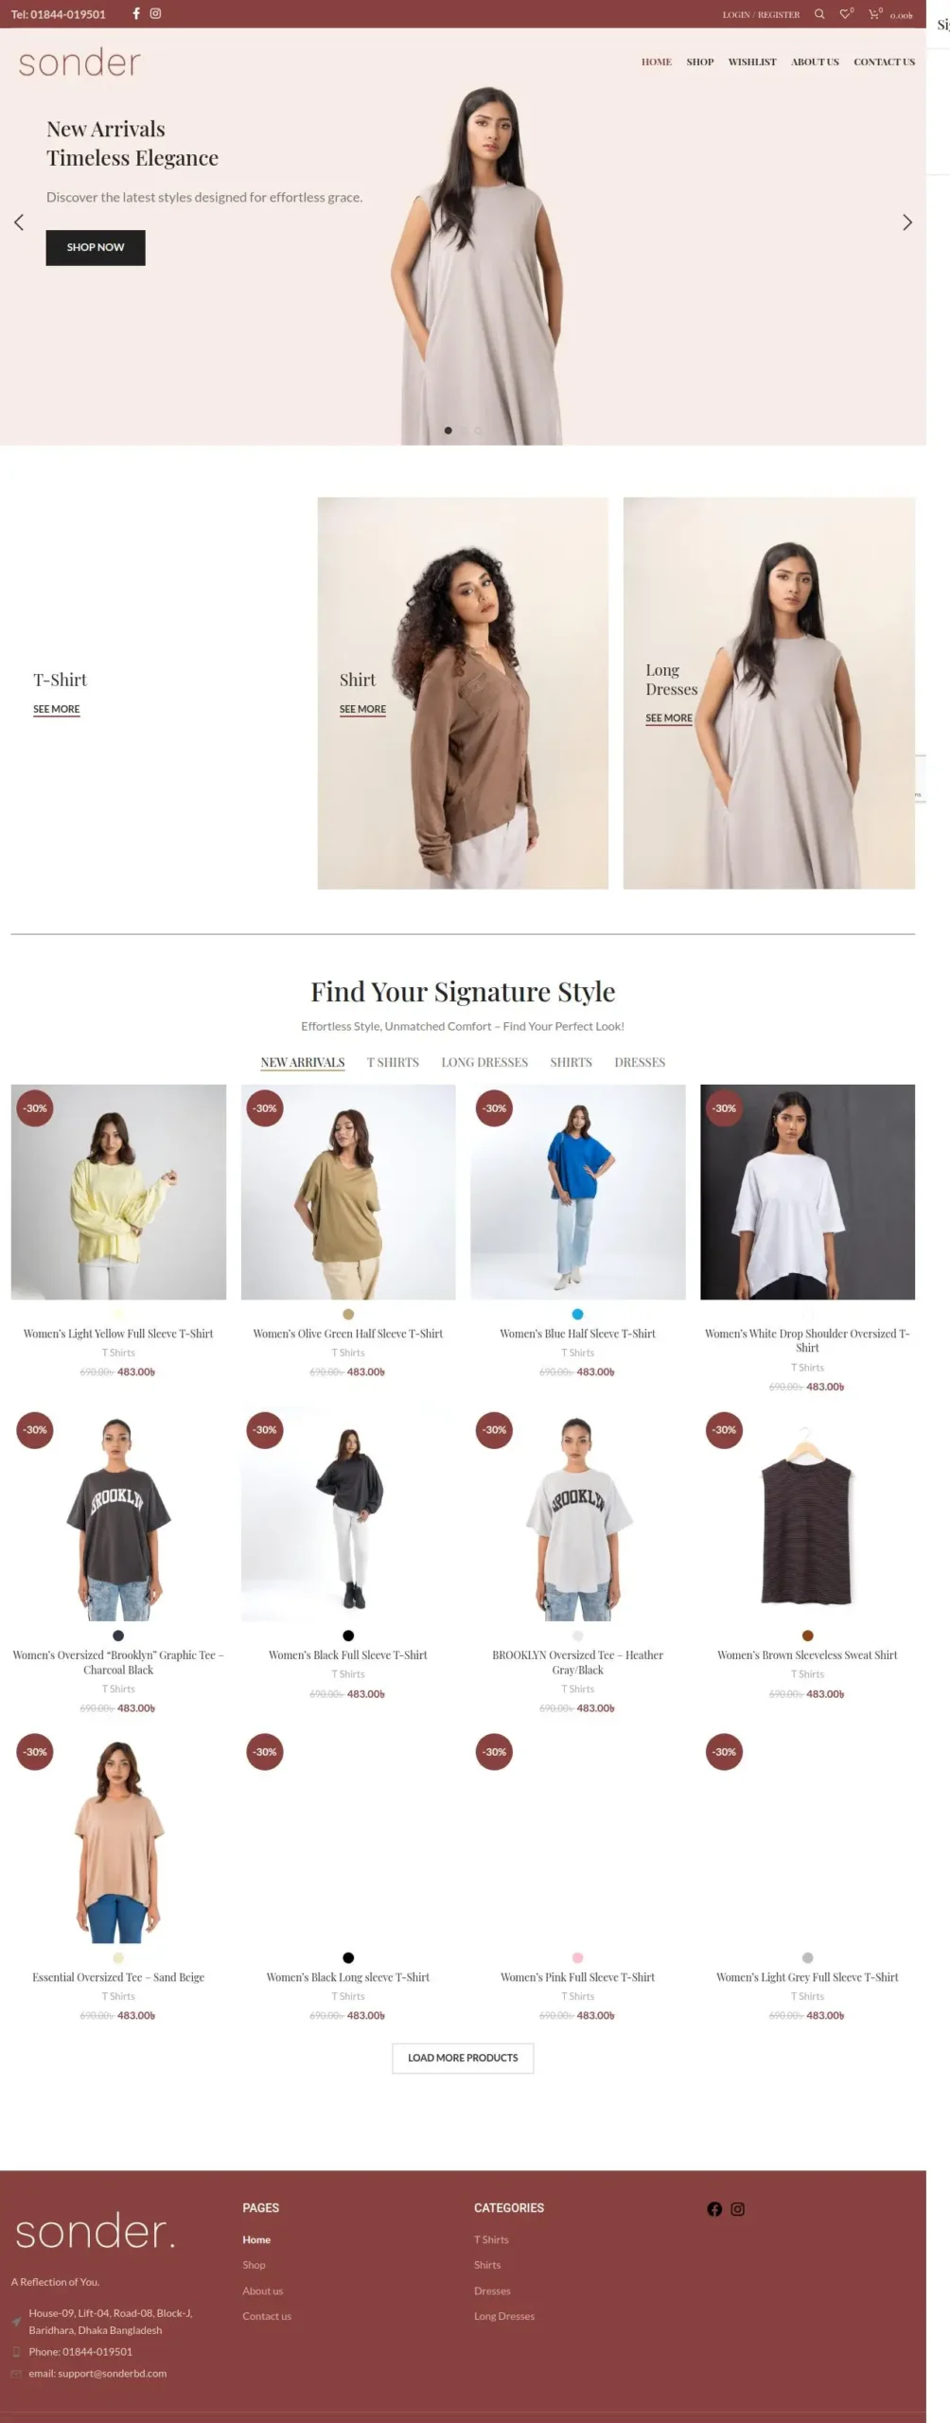Select the first slider pagination dot

coord(448,431)
